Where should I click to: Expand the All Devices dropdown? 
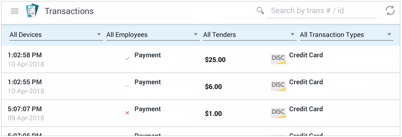pos(56,35)
